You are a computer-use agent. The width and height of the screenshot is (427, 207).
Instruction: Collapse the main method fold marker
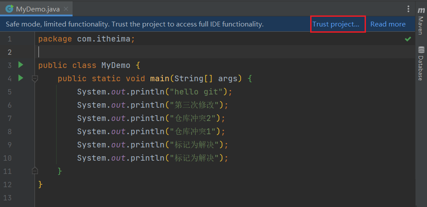[35, 79]
